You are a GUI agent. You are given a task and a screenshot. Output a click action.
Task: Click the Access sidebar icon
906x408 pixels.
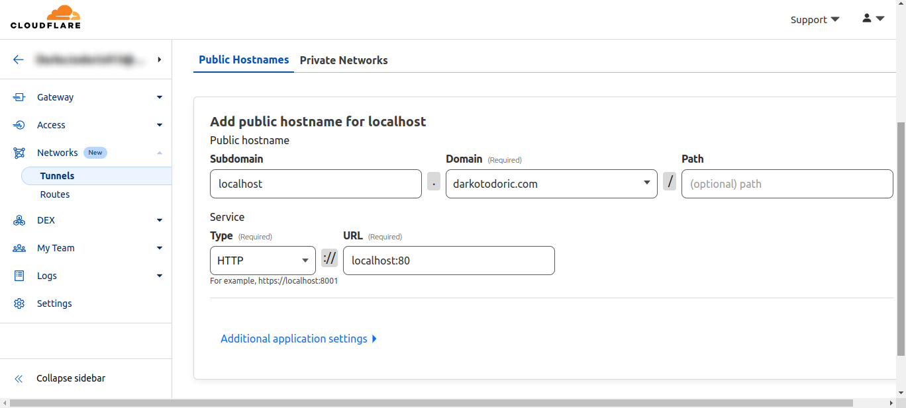[19, 125]
